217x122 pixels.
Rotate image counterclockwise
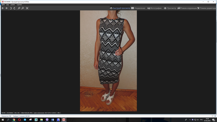pos(11,8)
